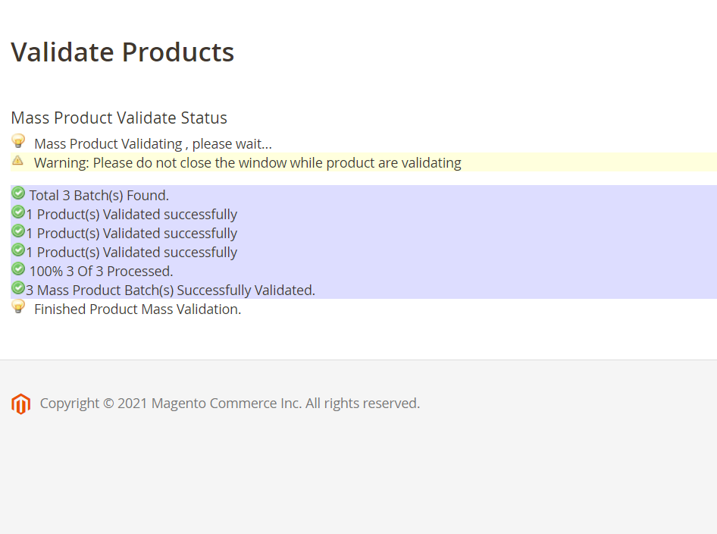Click green checkmark beside 'Total 3 Batch(s) Found'

click(18, 193)
